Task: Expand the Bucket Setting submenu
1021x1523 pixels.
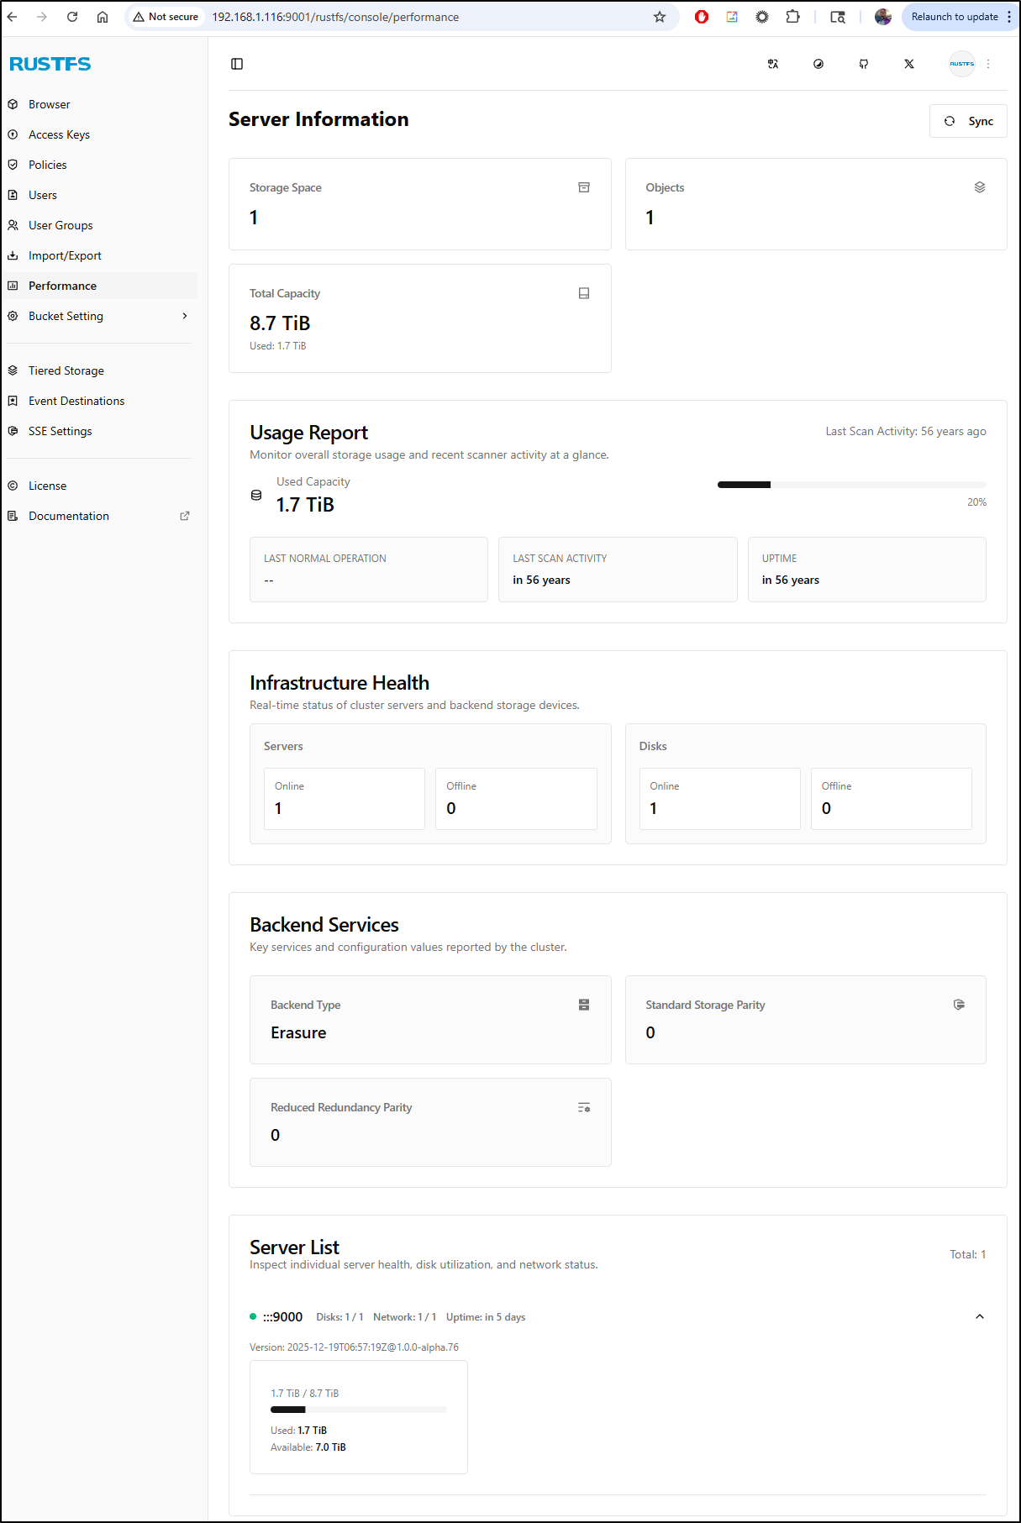Action: 185,316
